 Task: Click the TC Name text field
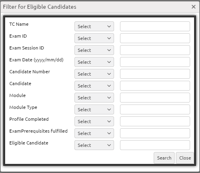point(155,27)
